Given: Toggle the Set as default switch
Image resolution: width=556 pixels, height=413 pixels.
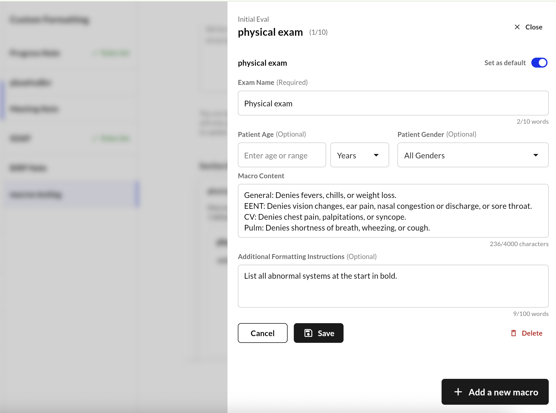Looking at the screenshot, I should 539,63.
